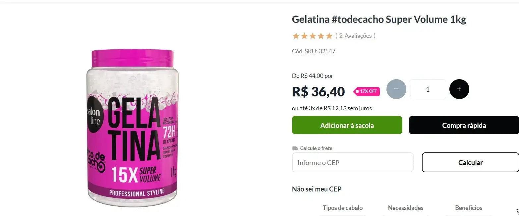Click the Compra rápida button
This screenshot has width=519, height=216.
pyautogui.click(x=464, y=125)
